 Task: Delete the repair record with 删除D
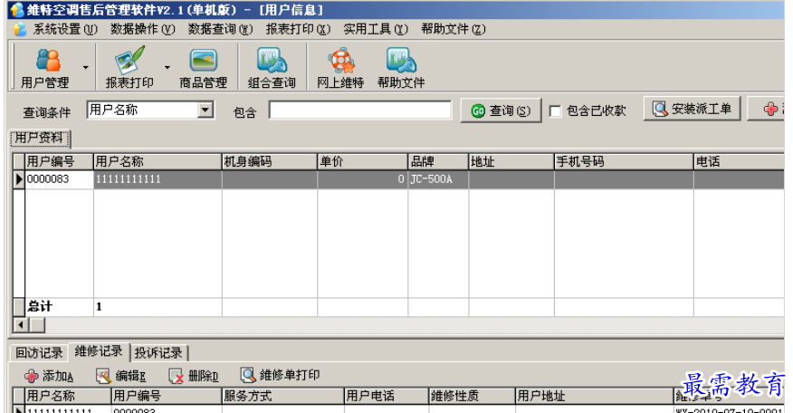(194, 376)
